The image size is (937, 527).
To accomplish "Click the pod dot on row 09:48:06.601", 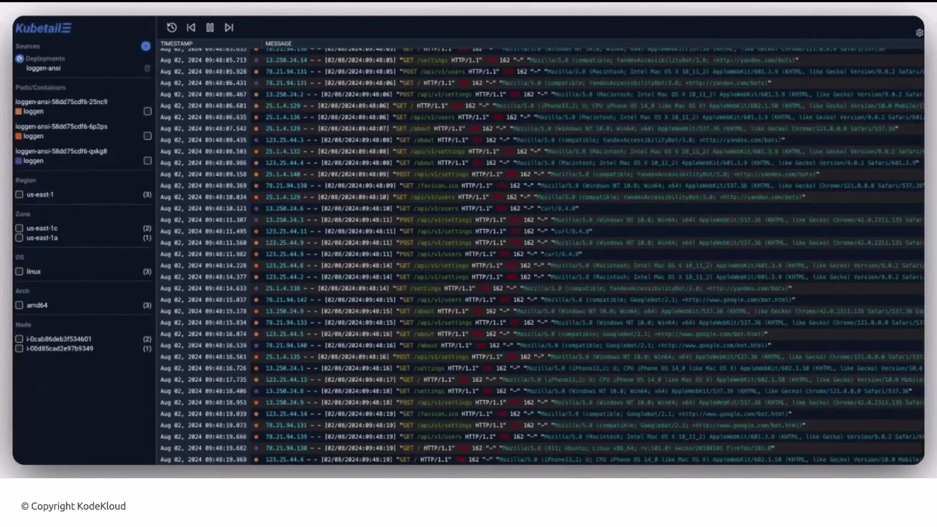I will [256, 106].
